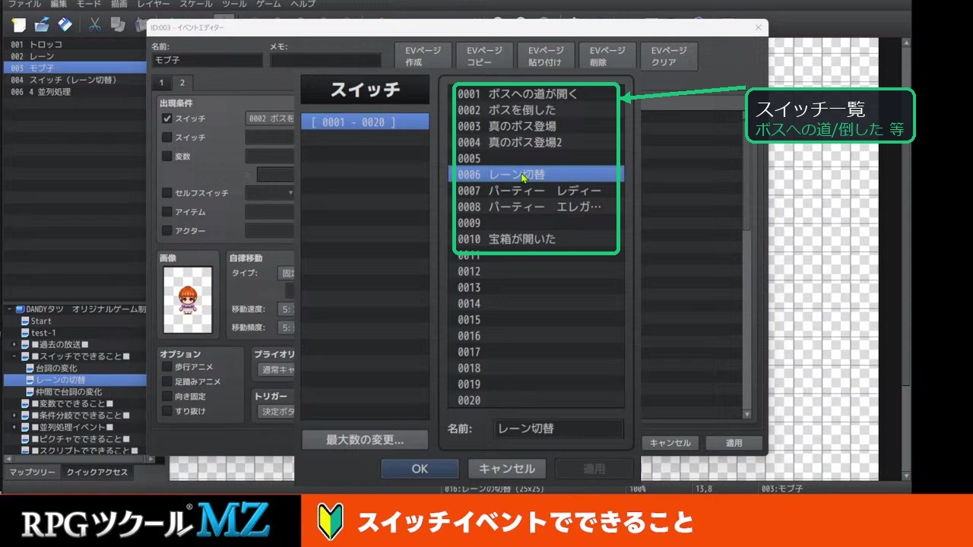Click the 最大数の変更... button

(365, 440)
